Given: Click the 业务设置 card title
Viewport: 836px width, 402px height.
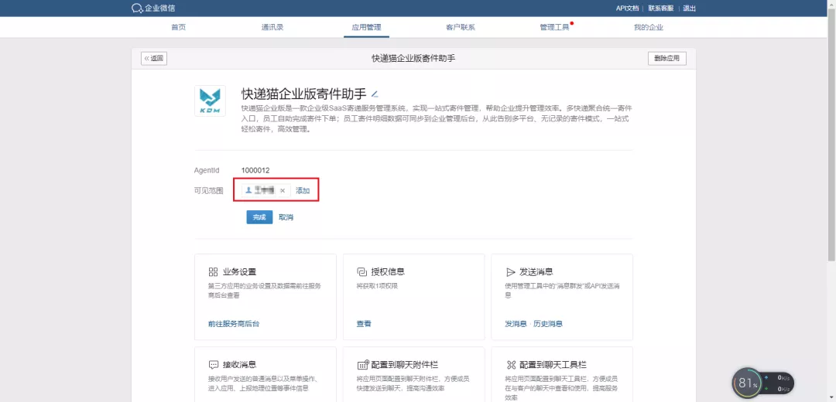Looking at the screenshot, I should tap(239, 272).
